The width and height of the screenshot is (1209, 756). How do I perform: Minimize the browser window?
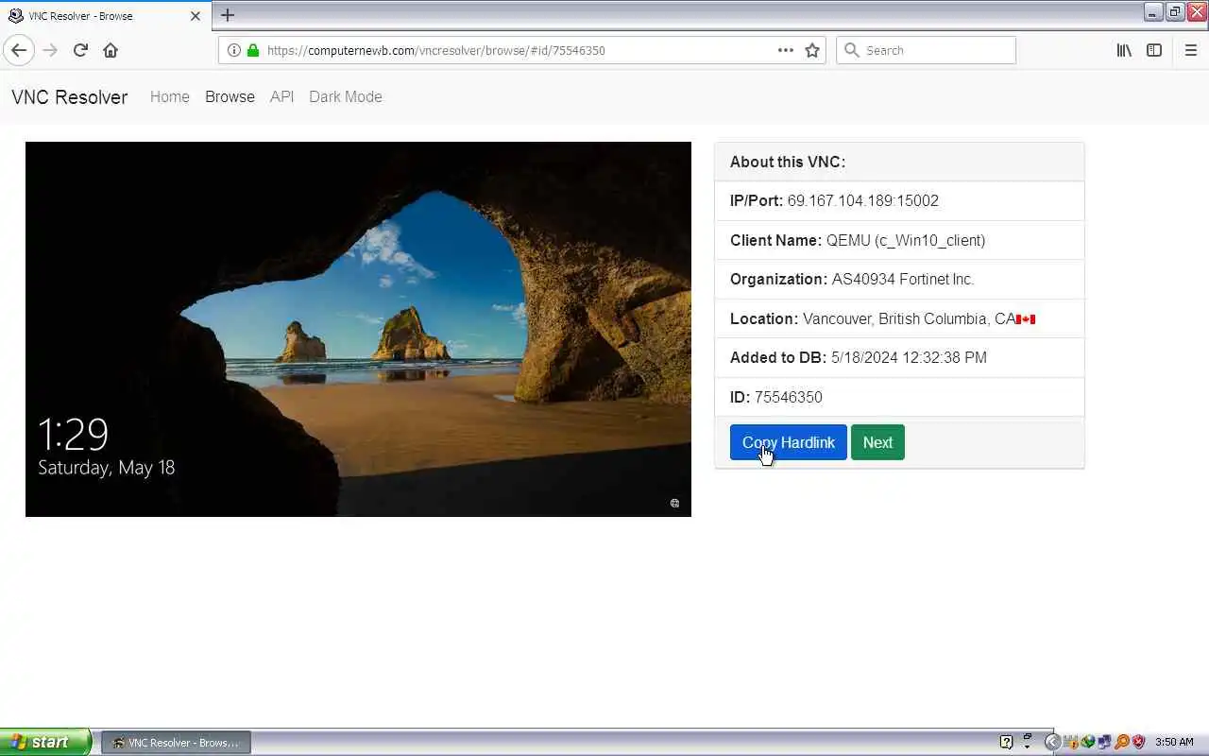pyautogui.click(x=1153, y=11)
